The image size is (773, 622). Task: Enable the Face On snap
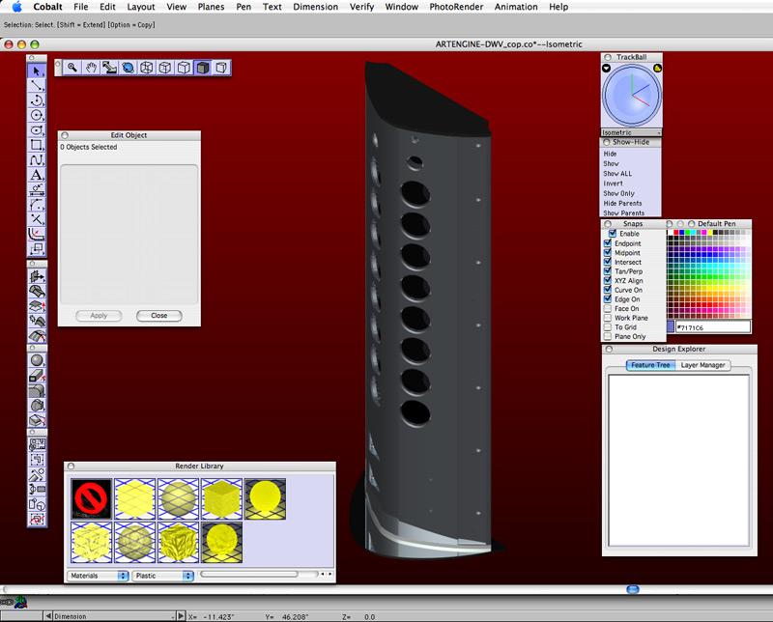(608, 308)
